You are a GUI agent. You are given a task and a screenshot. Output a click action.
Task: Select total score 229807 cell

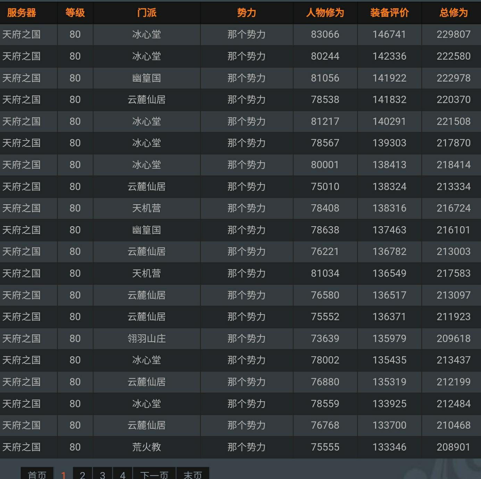453,34
